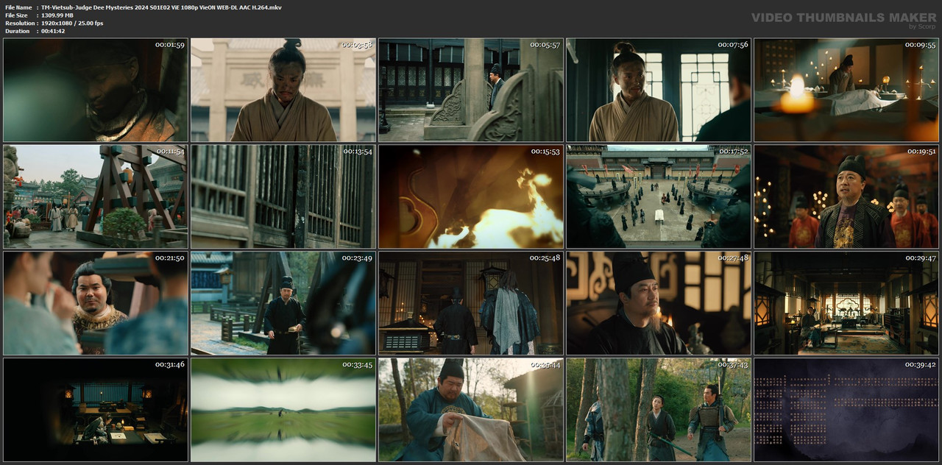942x465 pixels.
Task: Pick the two figures thumbnail at 00:25:48
Action: (x=471, y=303)
